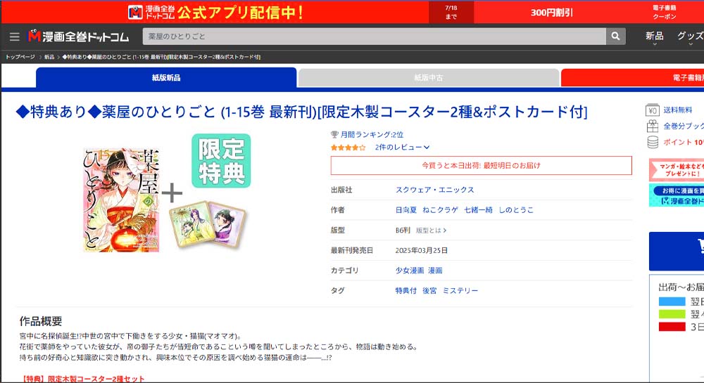Screen dimensions: 704x383
Task: Click the 作品概要 heading
Action: [x=41, y=321]
